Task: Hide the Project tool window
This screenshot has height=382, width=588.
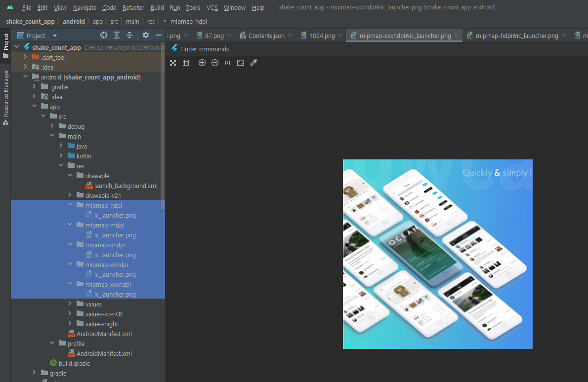Action: click(159, 35)
